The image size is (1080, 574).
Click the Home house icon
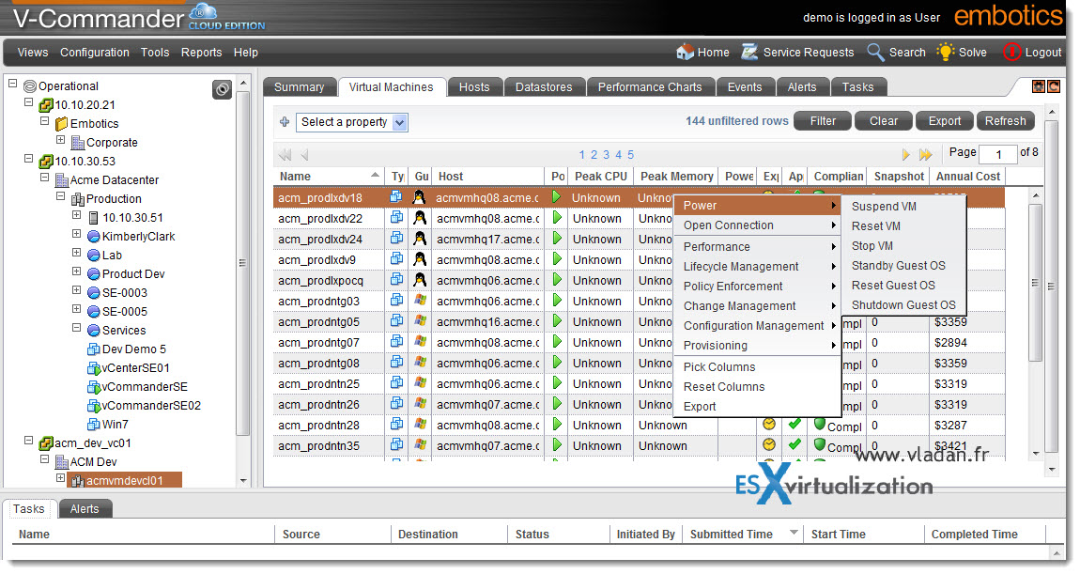pyautogui.click(x=685, y=52)
